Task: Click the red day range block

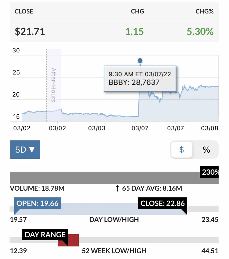Action: (68, 240)
